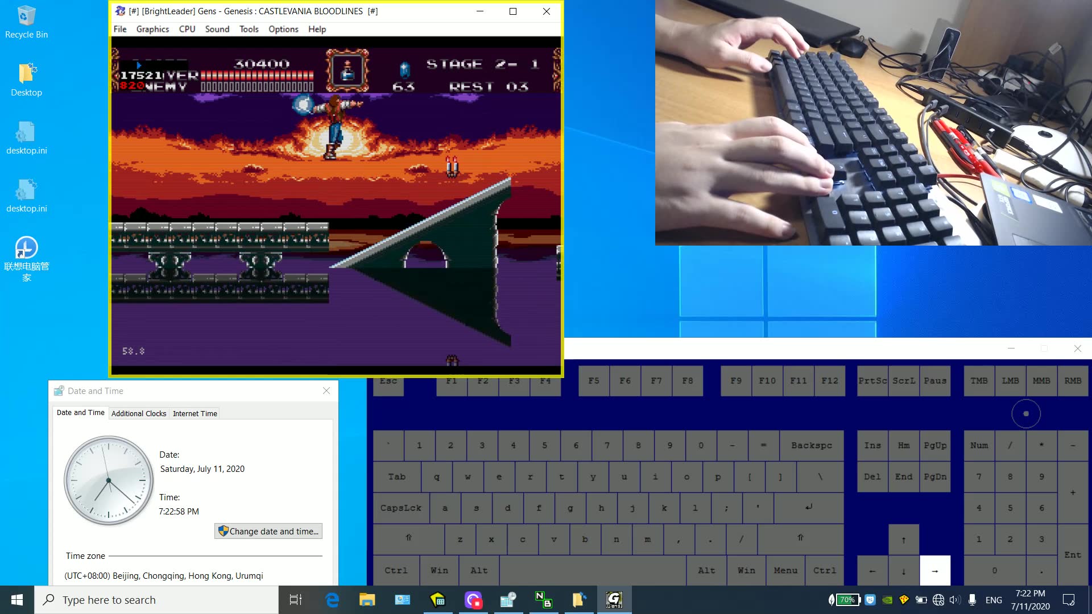Viewport: 1092px width, 614px height.
Task: Select the Date and Time tab
Action: click(x=81, y=413)
